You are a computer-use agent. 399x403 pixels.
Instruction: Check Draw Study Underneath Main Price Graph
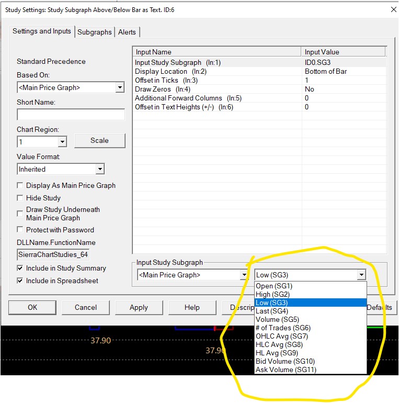(x=20, y=214)
